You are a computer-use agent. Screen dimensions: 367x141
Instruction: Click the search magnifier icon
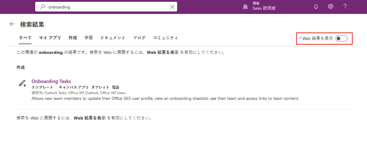coord(42,7)
